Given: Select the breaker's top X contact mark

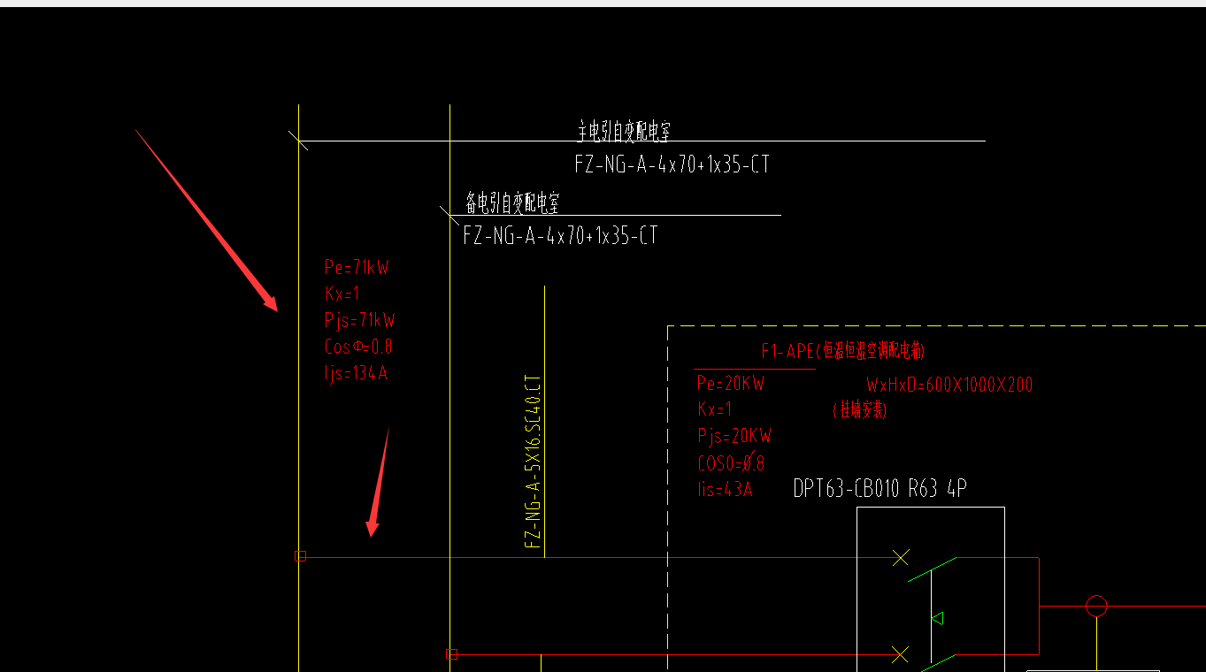Looking at the screenshot, I should click(x=901, y=557).
